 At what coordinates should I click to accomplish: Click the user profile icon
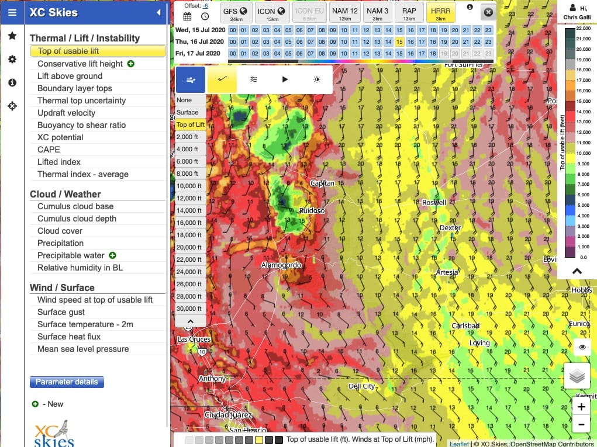click(x=572, y=8)
